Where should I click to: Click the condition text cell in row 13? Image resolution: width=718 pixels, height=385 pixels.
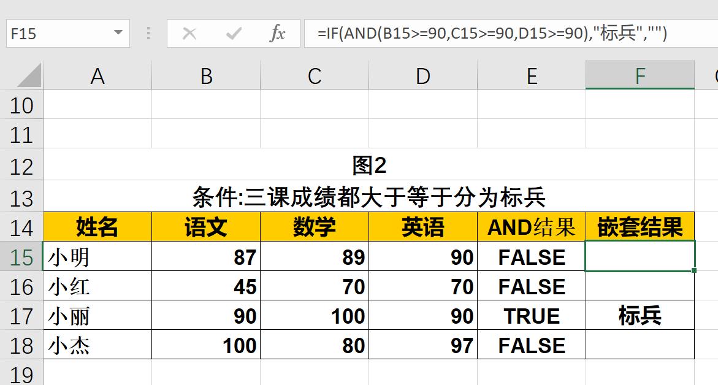369,197
